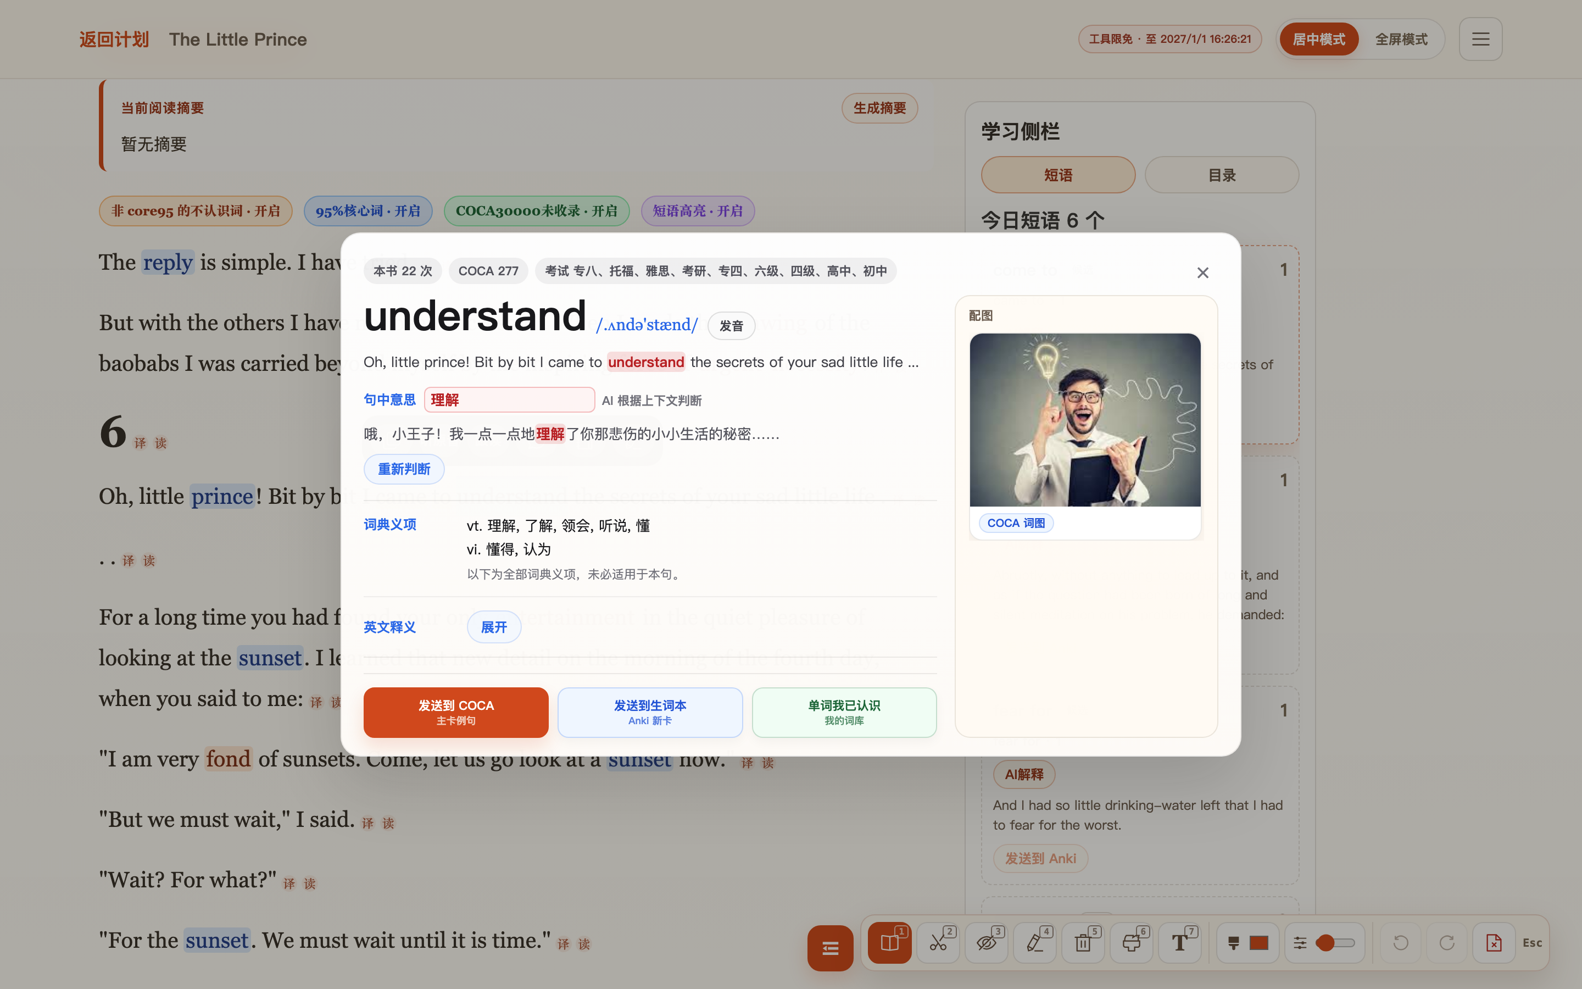Screen dimensions: 1582x989
Task: Toggle 短语高亮 highlighting
Action: pyautogui.click(x=698, y=210)
